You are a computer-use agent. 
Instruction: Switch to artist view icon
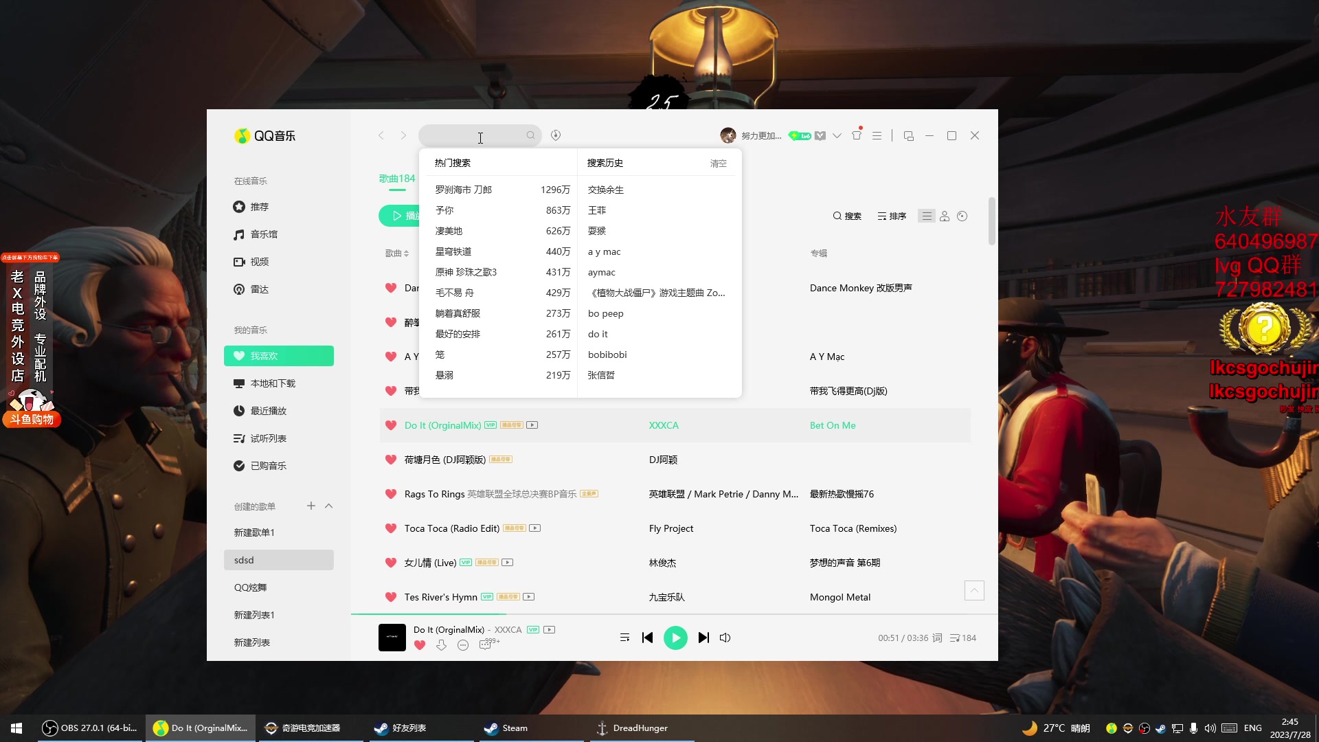[x=945, y=216]
